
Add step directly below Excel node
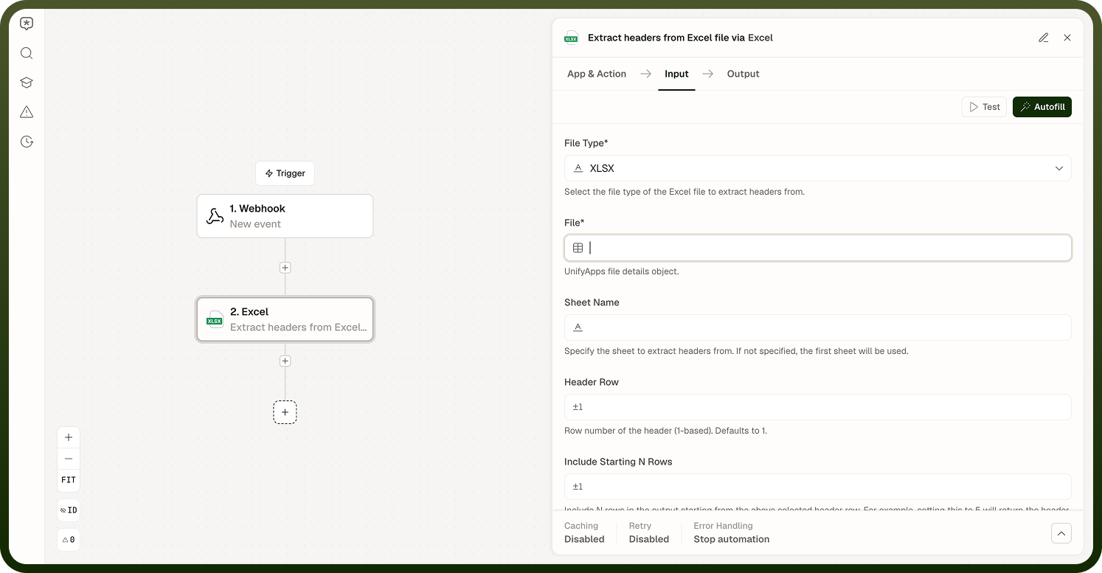[285, 361]
